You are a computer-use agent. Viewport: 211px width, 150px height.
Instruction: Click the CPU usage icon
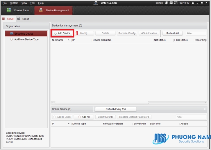point(171,3)
